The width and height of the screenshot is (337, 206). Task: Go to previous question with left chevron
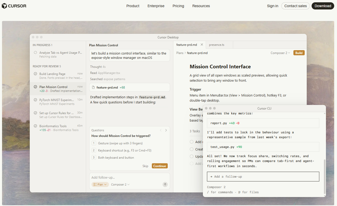[161, 130]
